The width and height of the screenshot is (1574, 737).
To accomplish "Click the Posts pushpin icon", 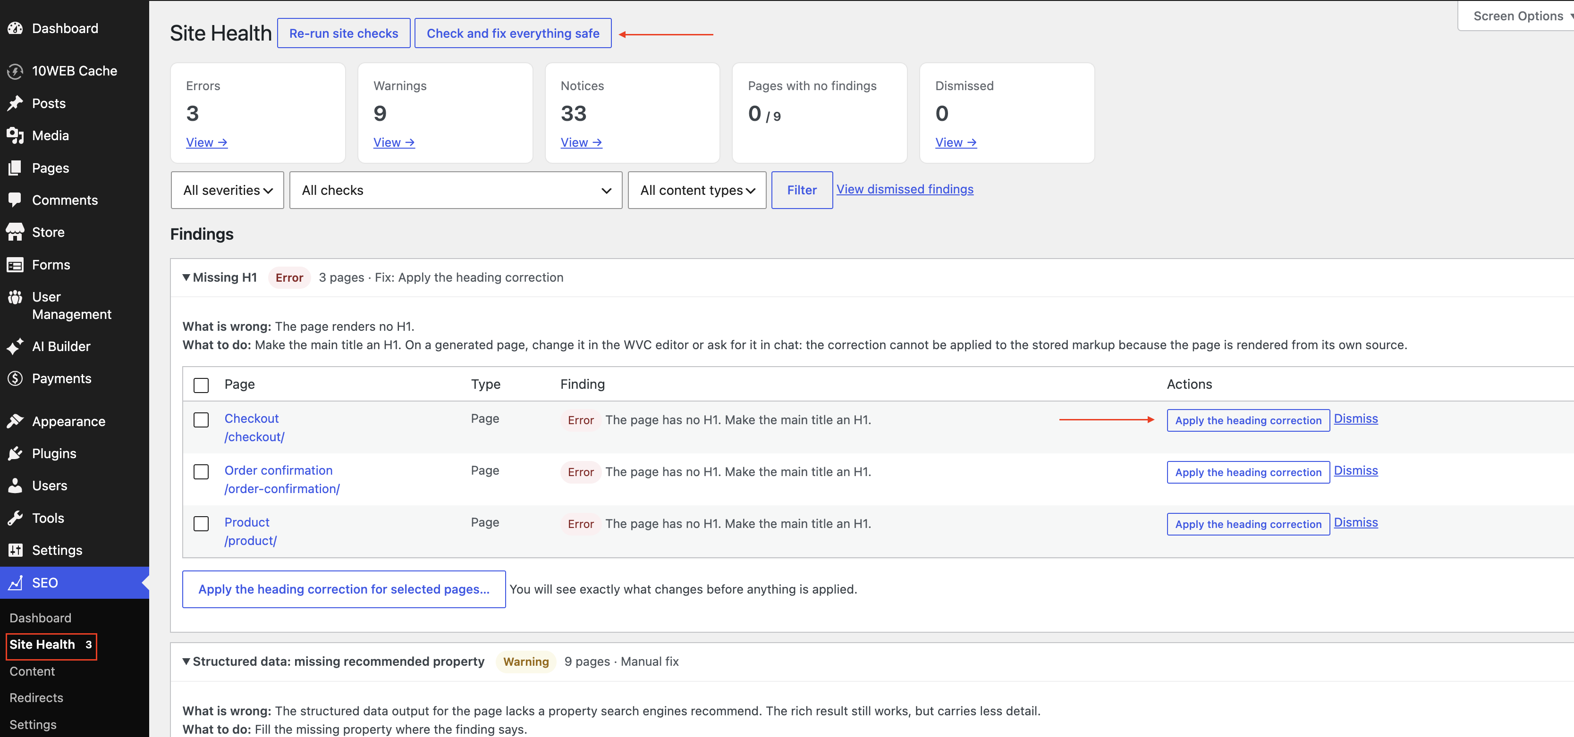I will point(15,103).
